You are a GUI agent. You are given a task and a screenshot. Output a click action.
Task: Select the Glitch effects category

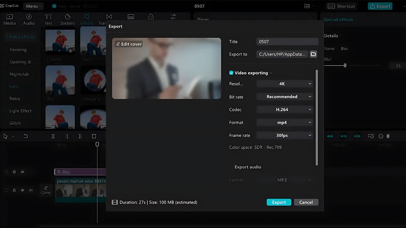click(x=15, y=123)
